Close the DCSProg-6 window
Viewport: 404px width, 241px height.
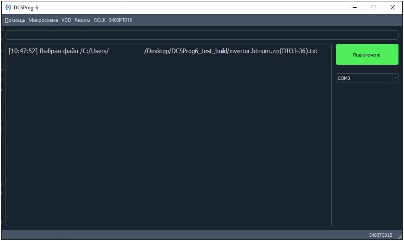pos(393,7)
